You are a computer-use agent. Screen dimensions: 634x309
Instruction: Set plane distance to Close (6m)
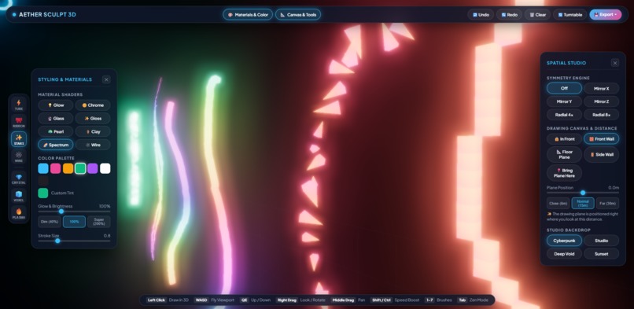[558, 203]
